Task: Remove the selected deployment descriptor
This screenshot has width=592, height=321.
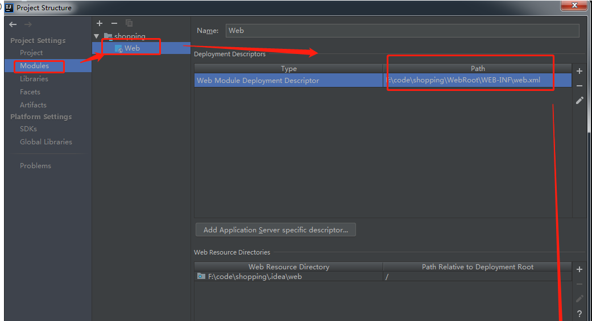Action: pos(579,86)
